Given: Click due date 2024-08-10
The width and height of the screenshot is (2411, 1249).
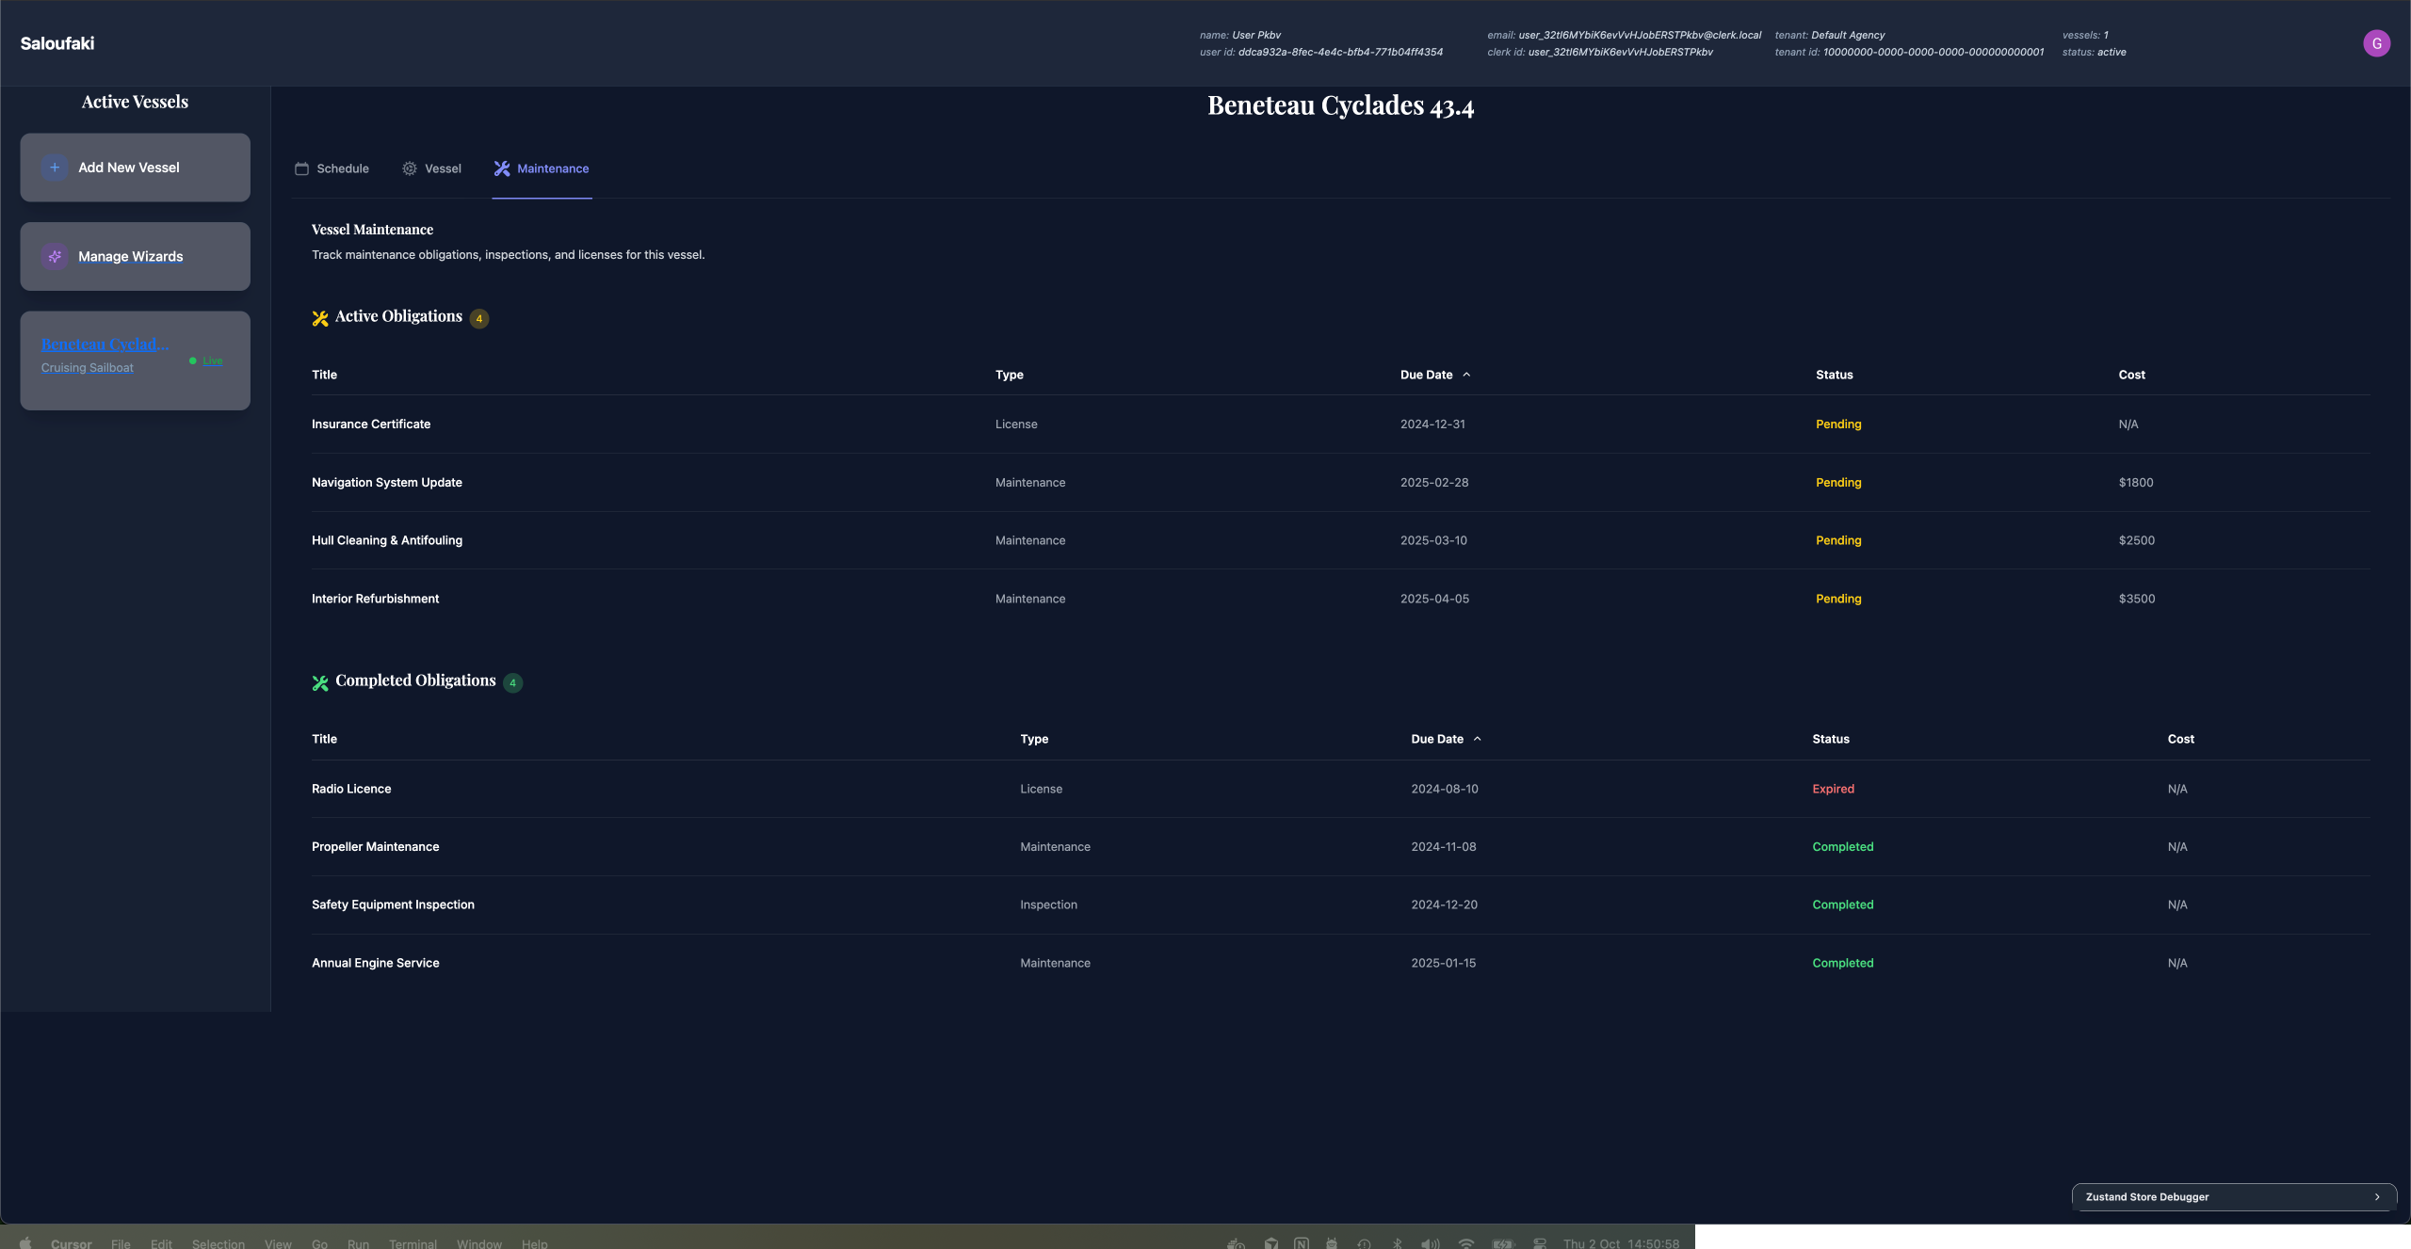Looking at the screenshot, I should coord(1445,789).
